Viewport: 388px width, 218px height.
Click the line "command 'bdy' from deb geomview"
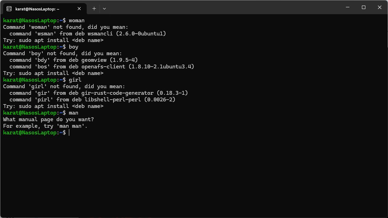point(73,60)
